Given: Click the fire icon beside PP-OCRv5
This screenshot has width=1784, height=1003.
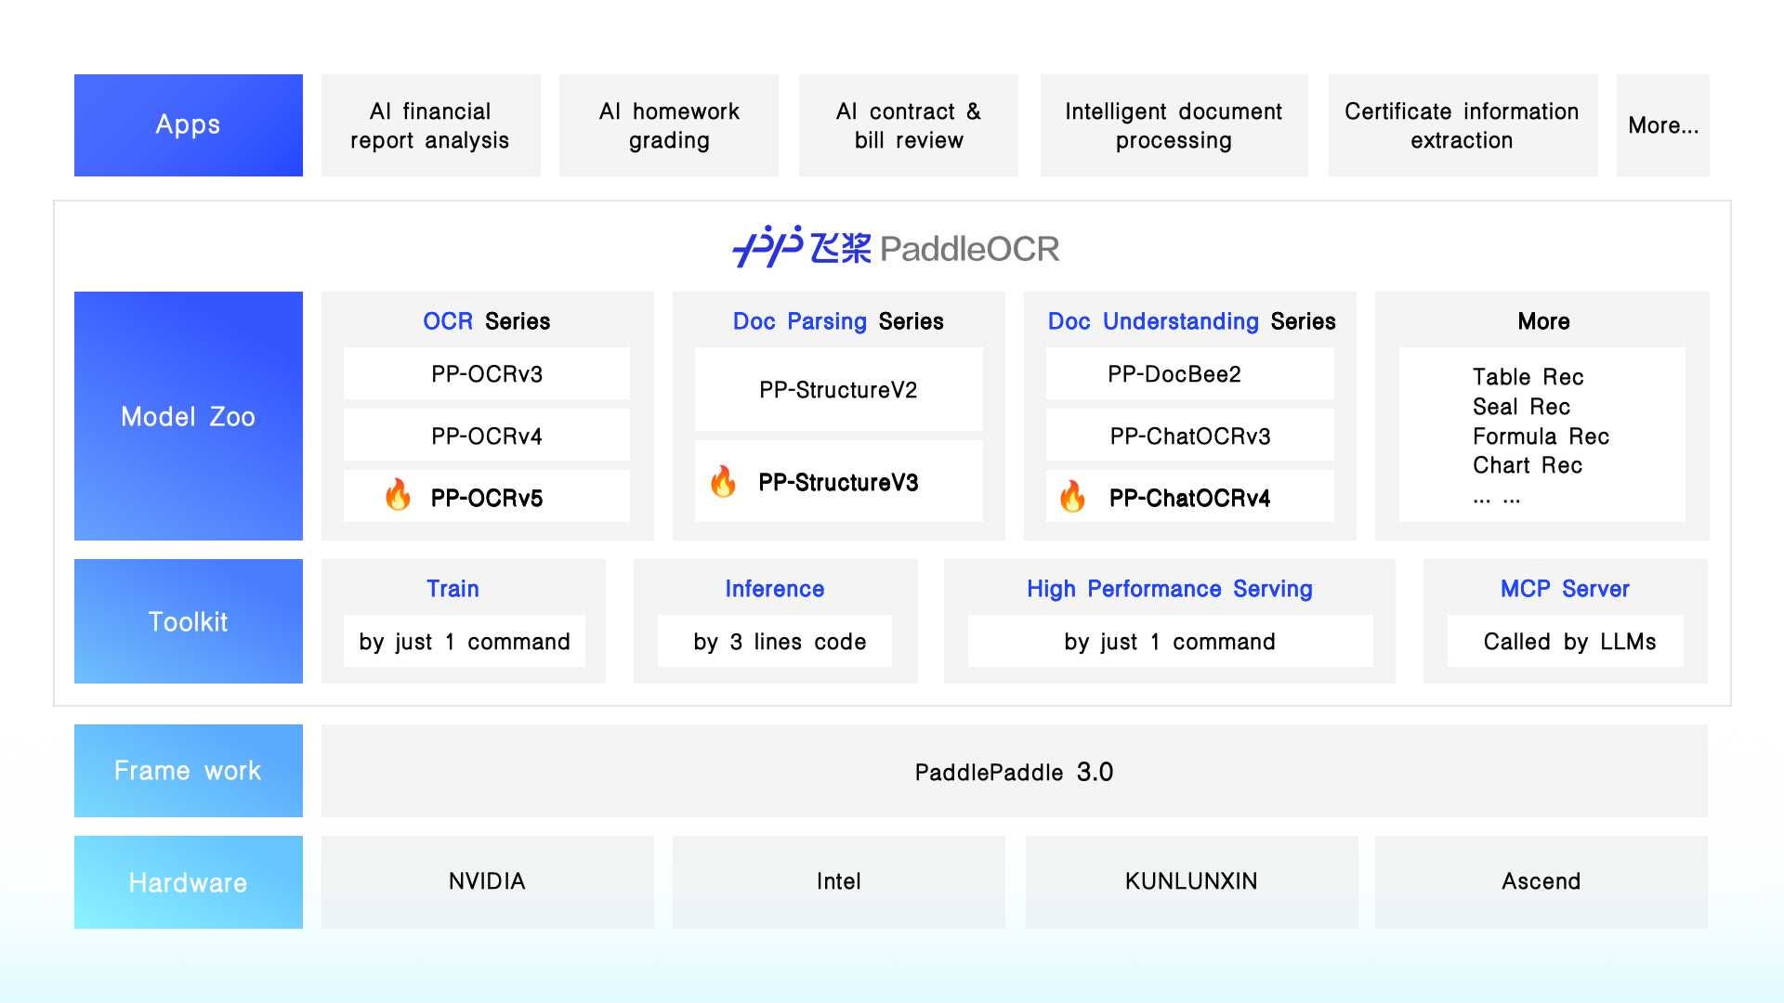Looking at the screenshot, I should point(398,495).
